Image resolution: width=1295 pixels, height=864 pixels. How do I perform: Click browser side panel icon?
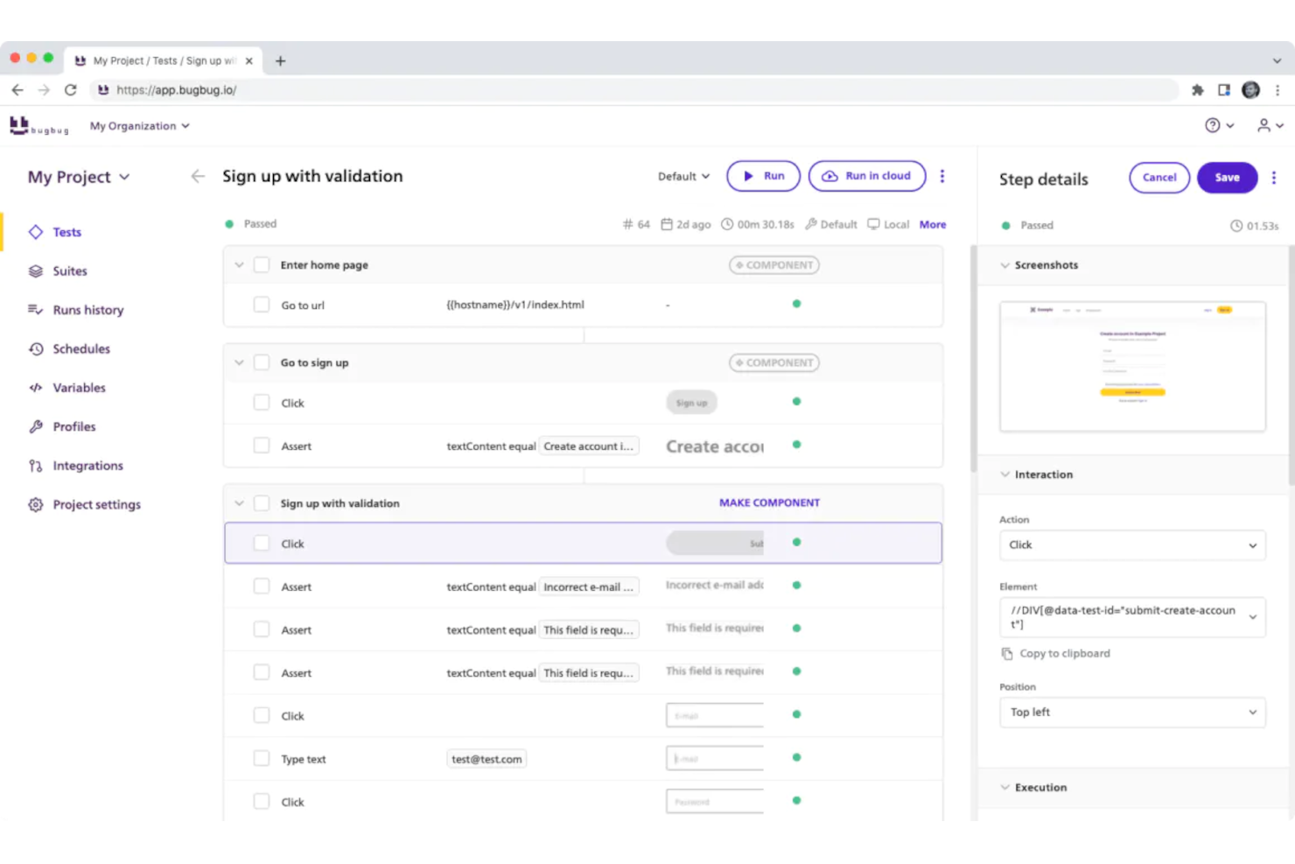point(1224,89)
